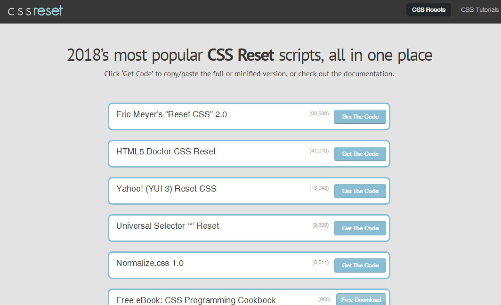Screen dimensions: 501x305
Task: Click the (988) count
Action: [x=324, y=299]
